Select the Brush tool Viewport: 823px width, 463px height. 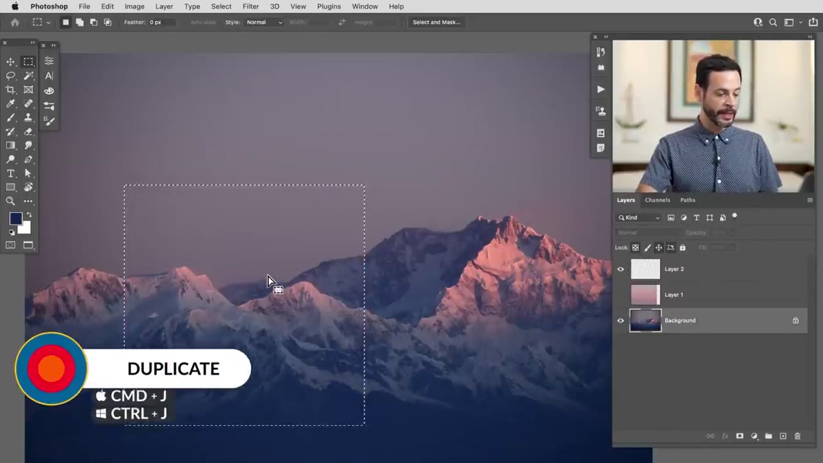click(10, 117)
